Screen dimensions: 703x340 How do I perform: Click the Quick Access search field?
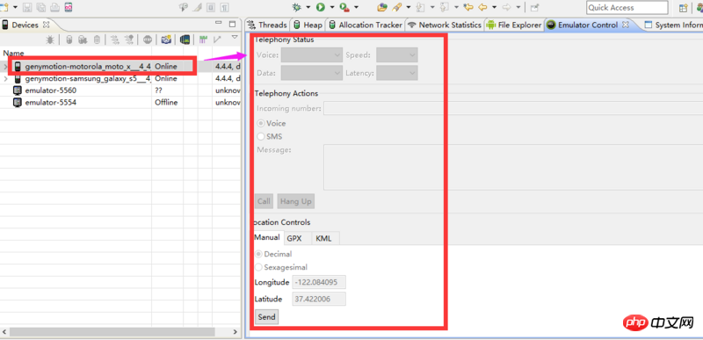[x=627, y=8]
